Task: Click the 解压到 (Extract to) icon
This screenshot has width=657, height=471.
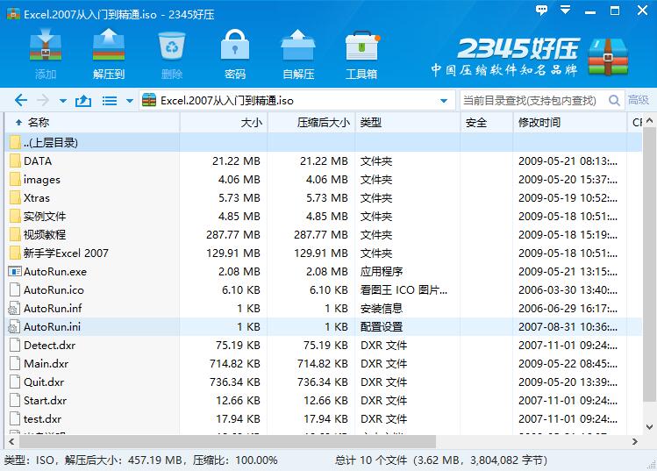Action: tap(109, 46)
